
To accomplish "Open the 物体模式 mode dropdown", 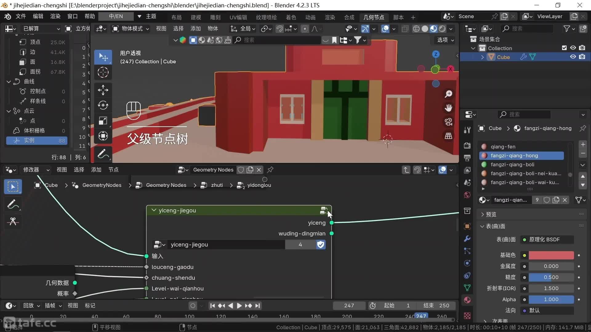I will click(131, 29).
